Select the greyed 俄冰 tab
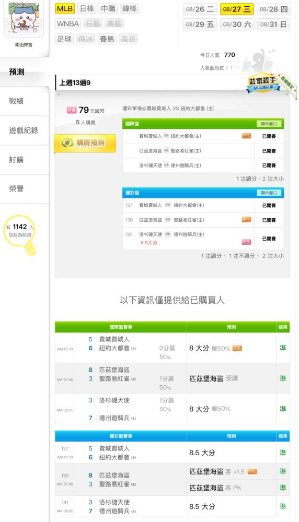 pyautogui.click(x=86, y=39)
